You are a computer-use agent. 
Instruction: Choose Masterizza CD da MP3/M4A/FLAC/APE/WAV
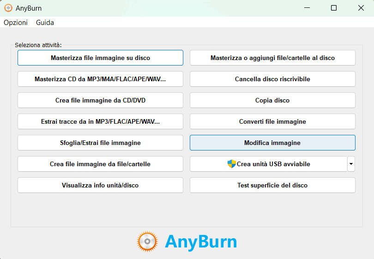100,79
